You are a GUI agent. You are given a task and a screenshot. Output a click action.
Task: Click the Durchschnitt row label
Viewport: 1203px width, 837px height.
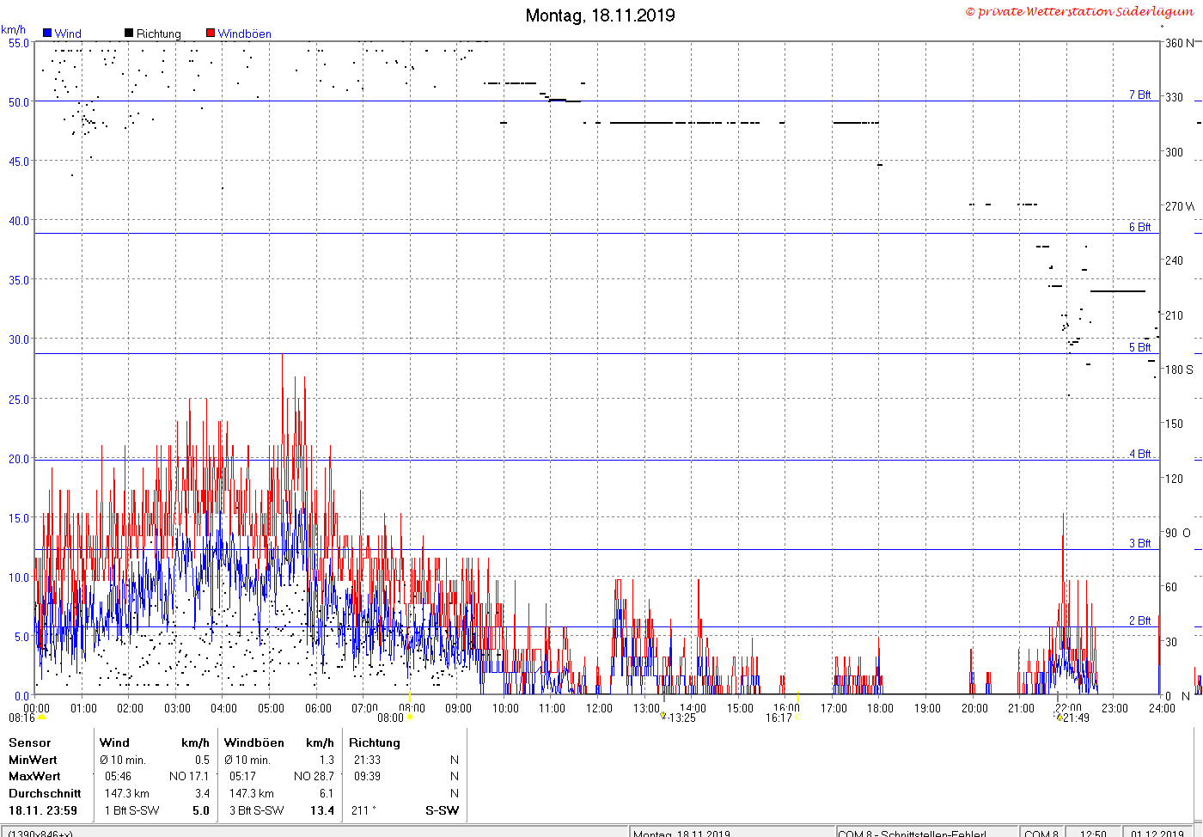point(45,793)
